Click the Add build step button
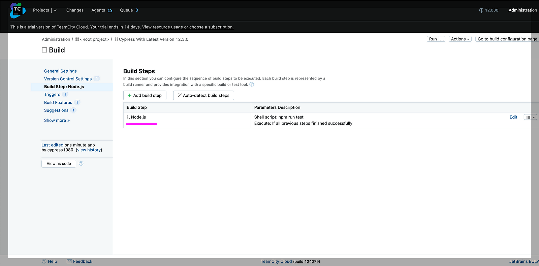Screen dimensions: 539x266 (x=145, y=96)
